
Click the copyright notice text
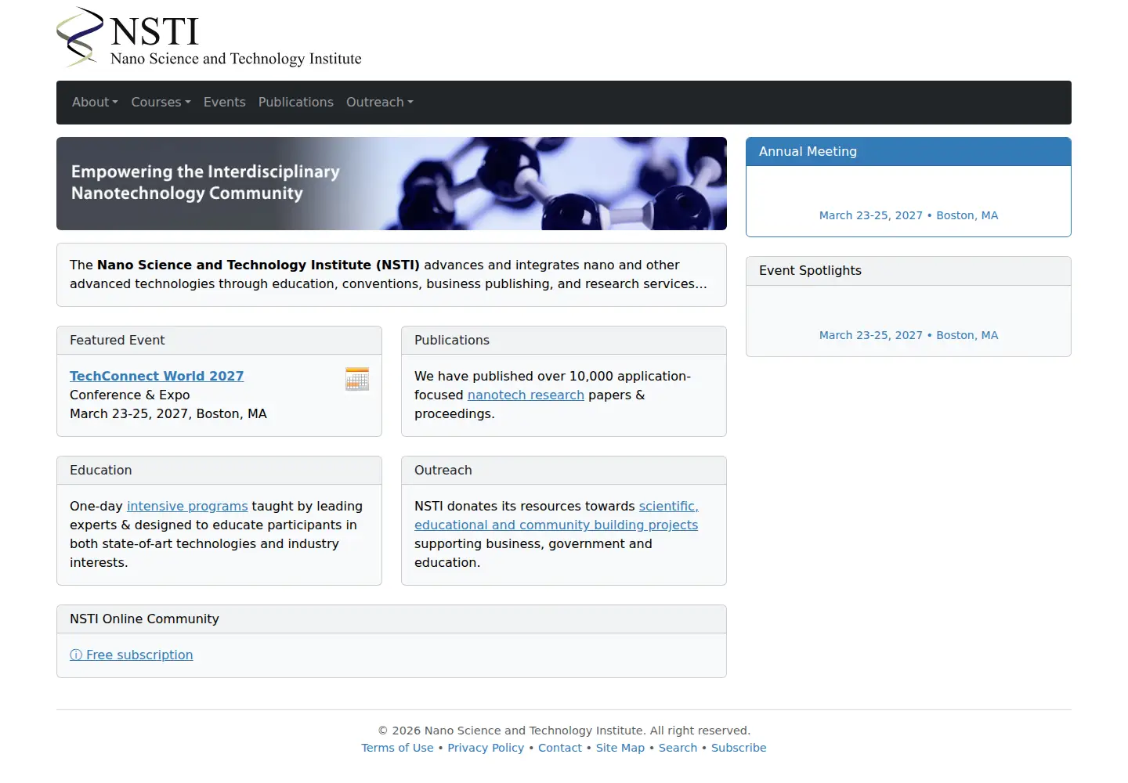[564, 731]
